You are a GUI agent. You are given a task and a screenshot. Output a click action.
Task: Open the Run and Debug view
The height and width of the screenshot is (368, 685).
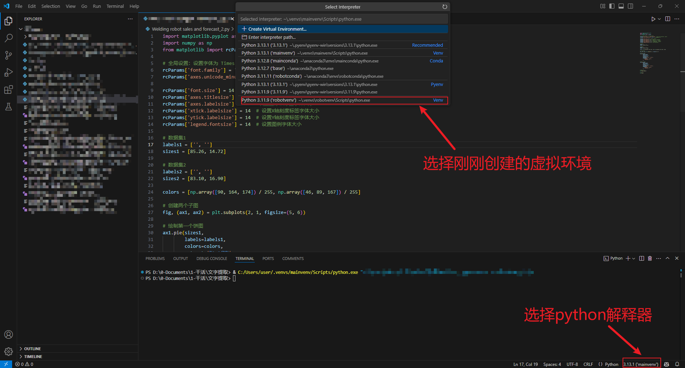[x=9, y=72]
